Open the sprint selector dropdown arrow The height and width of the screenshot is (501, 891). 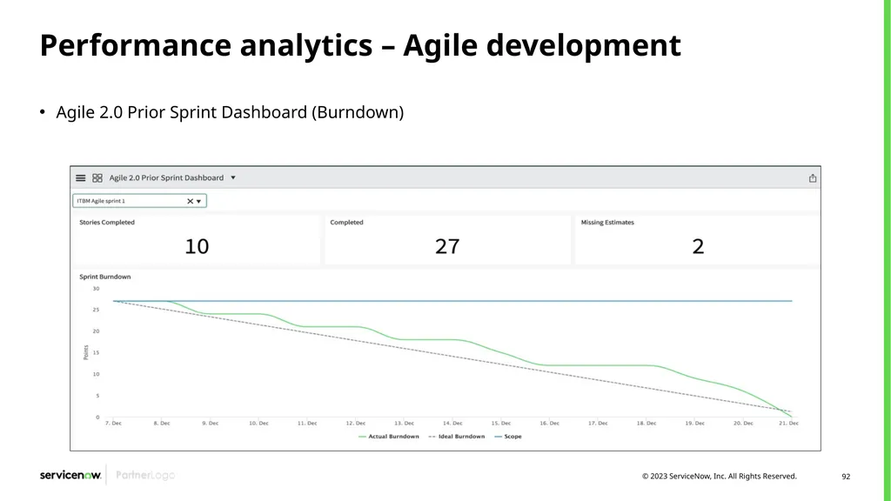199,201
